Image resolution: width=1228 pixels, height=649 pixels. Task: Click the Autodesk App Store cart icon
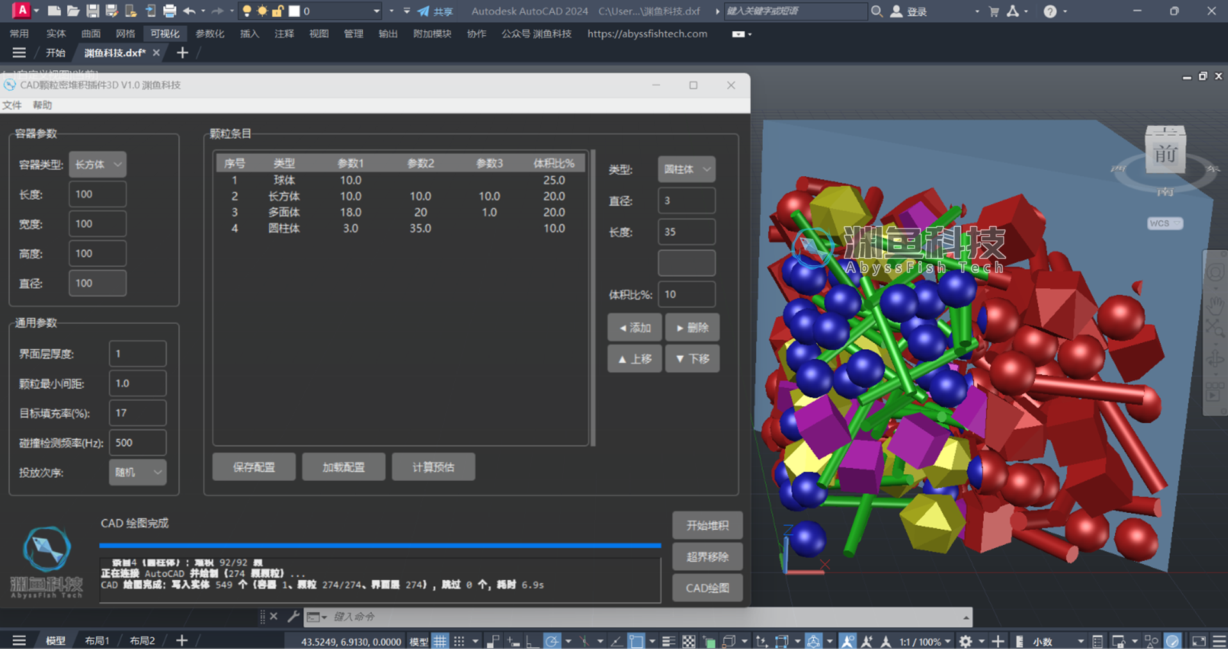coord(994,11)
